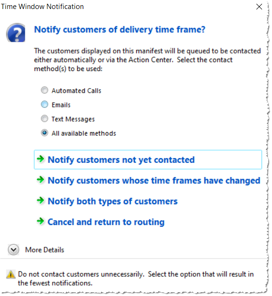Click the blue question mark icon
Image resolution: width=272 pixels, height=296 pixels.
[x=16, y=33]
